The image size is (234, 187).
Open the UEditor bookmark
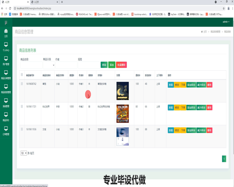(x=47, y=14)
